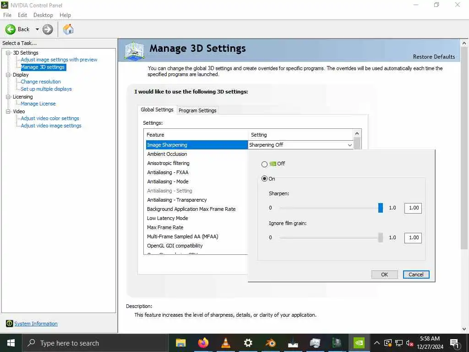The height and width of the screenshot is (352, 469).
Task: Open the Edit menu
Action: tap(22, 15)
